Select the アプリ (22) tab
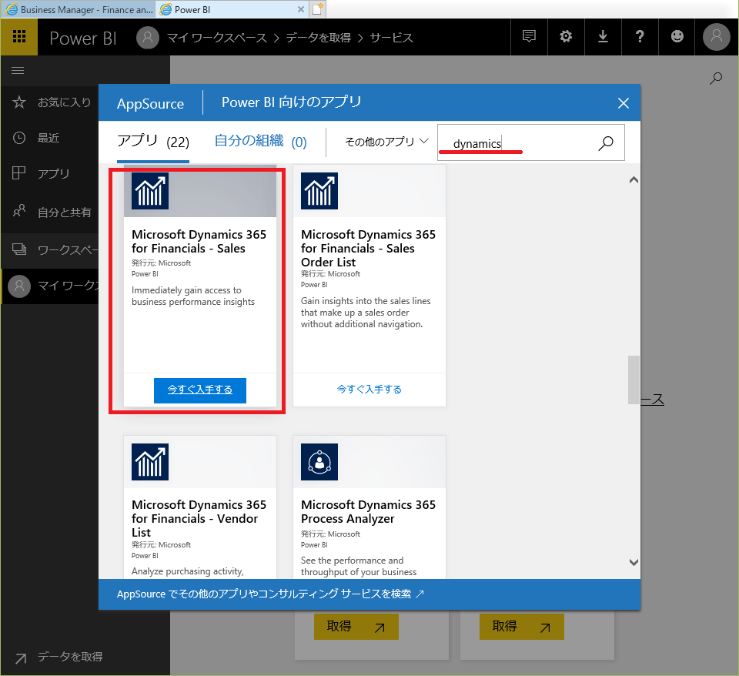The image size is (739, 676). pos(153,142)
